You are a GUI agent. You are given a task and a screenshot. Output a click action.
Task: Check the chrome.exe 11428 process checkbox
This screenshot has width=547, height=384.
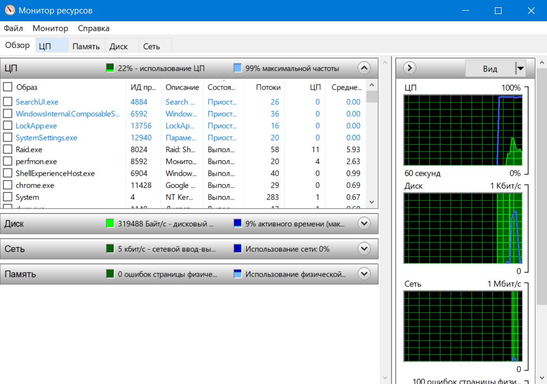8,185
